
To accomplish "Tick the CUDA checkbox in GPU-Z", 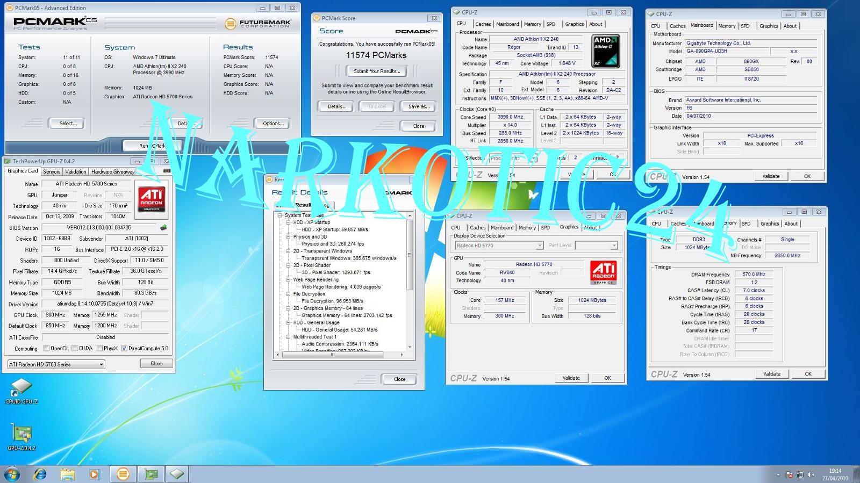I will [x=75, y=349].
